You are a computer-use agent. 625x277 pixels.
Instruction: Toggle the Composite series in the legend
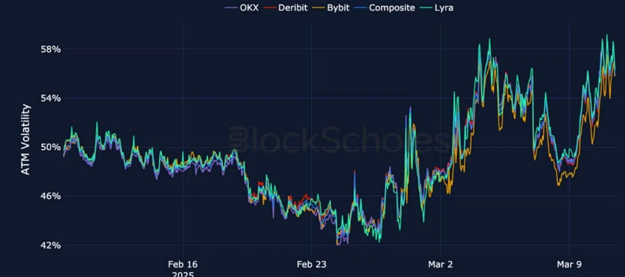tap(384, 8)
